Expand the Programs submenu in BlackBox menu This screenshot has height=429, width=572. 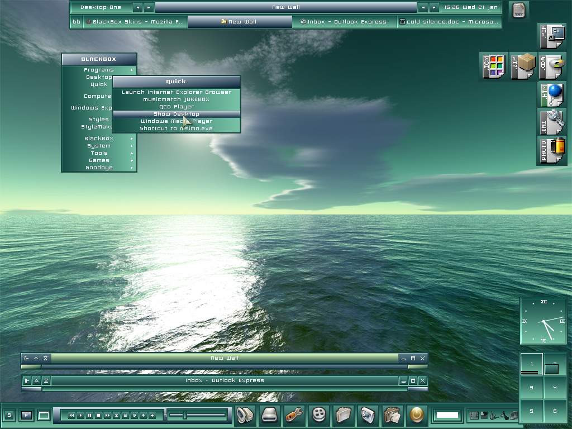pos(99,70)
